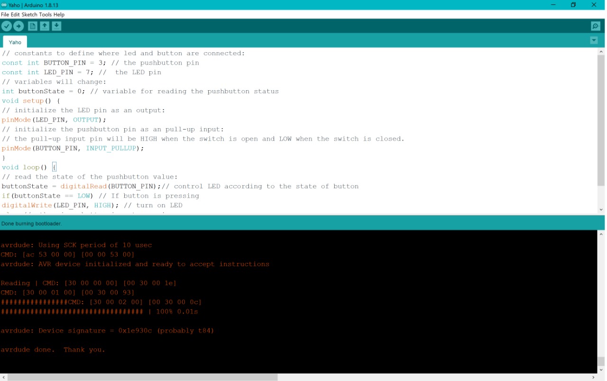Click the Arduino logo in title bar
This screenshot has height=381, width=607.
(4, 5)
